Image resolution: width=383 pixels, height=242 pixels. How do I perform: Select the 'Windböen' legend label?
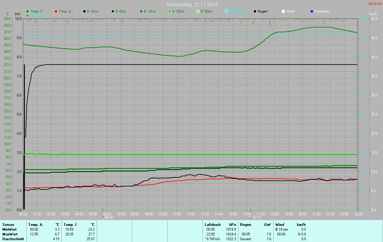[x=322, y=11]
